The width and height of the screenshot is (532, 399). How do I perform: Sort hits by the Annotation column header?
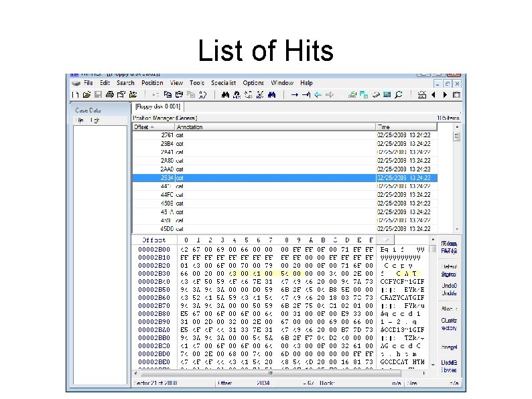point(275,127)
